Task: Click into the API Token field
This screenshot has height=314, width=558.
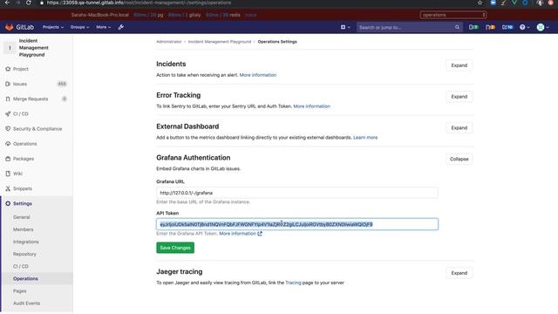Action: pyautogui.click(x=297, y=224)
